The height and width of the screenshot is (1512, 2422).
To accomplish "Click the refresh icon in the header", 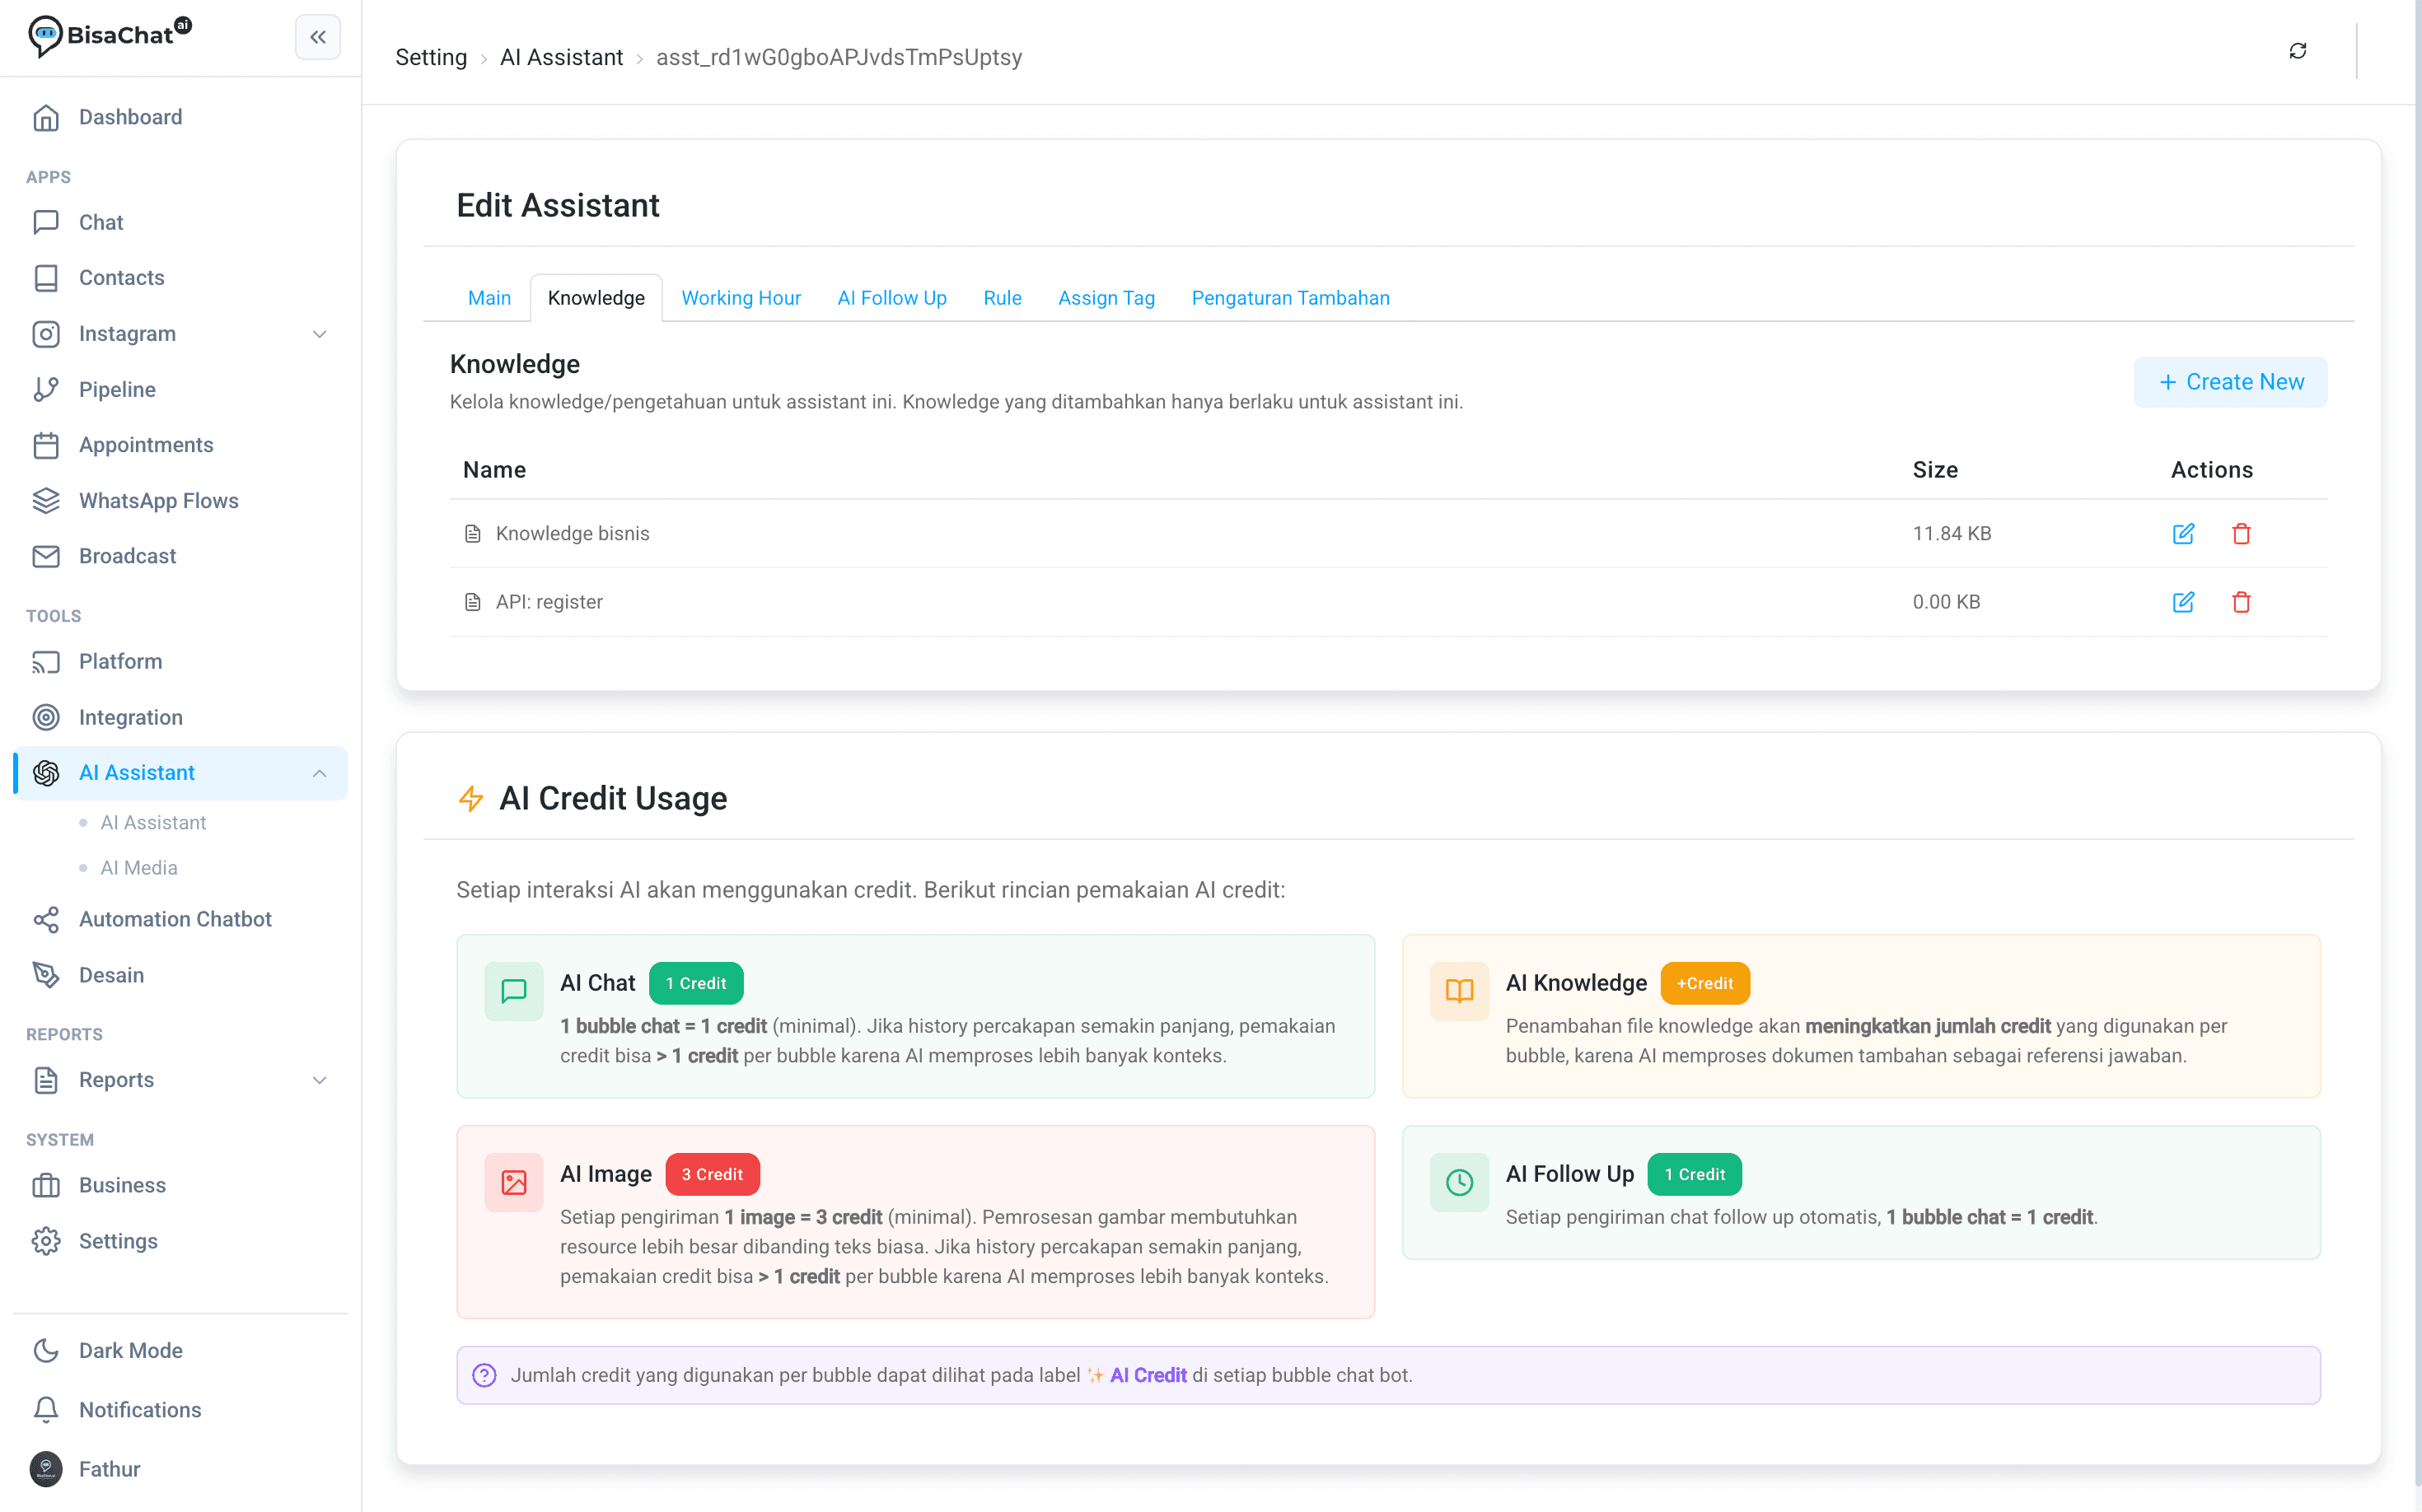I will click(x=2297, y=51).
